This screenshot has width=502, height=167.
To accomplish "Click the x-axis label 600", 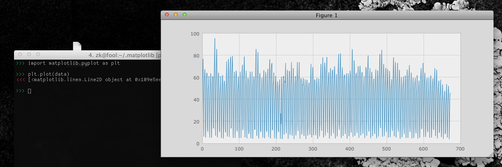I will [424, 149].
